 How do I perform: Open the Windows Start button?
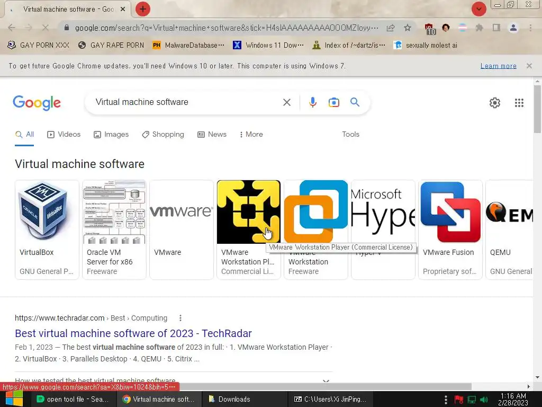14,399
